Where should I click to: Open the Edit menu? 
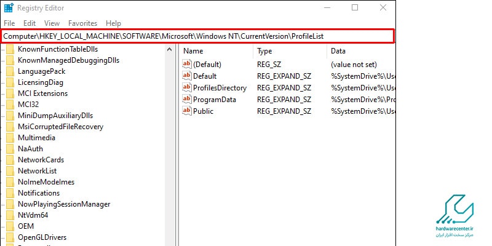(30, 23)
